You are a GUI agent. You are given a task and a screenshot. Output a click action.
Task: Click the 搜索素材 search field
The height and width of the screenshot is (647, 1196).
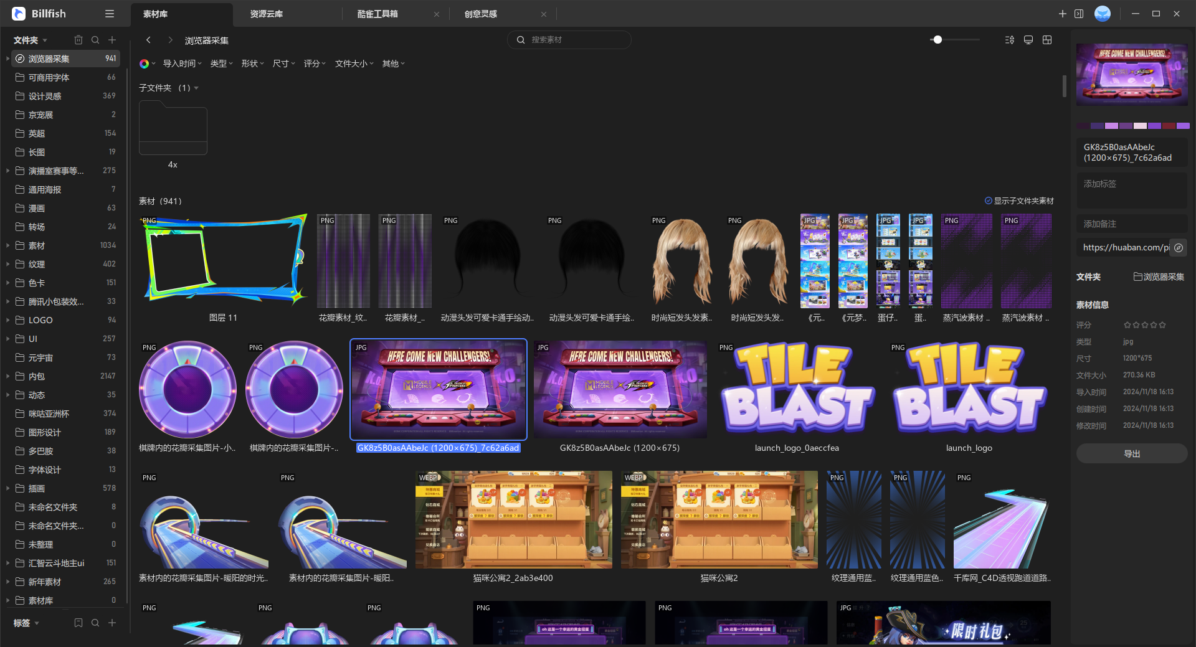[x=569, y=40]
